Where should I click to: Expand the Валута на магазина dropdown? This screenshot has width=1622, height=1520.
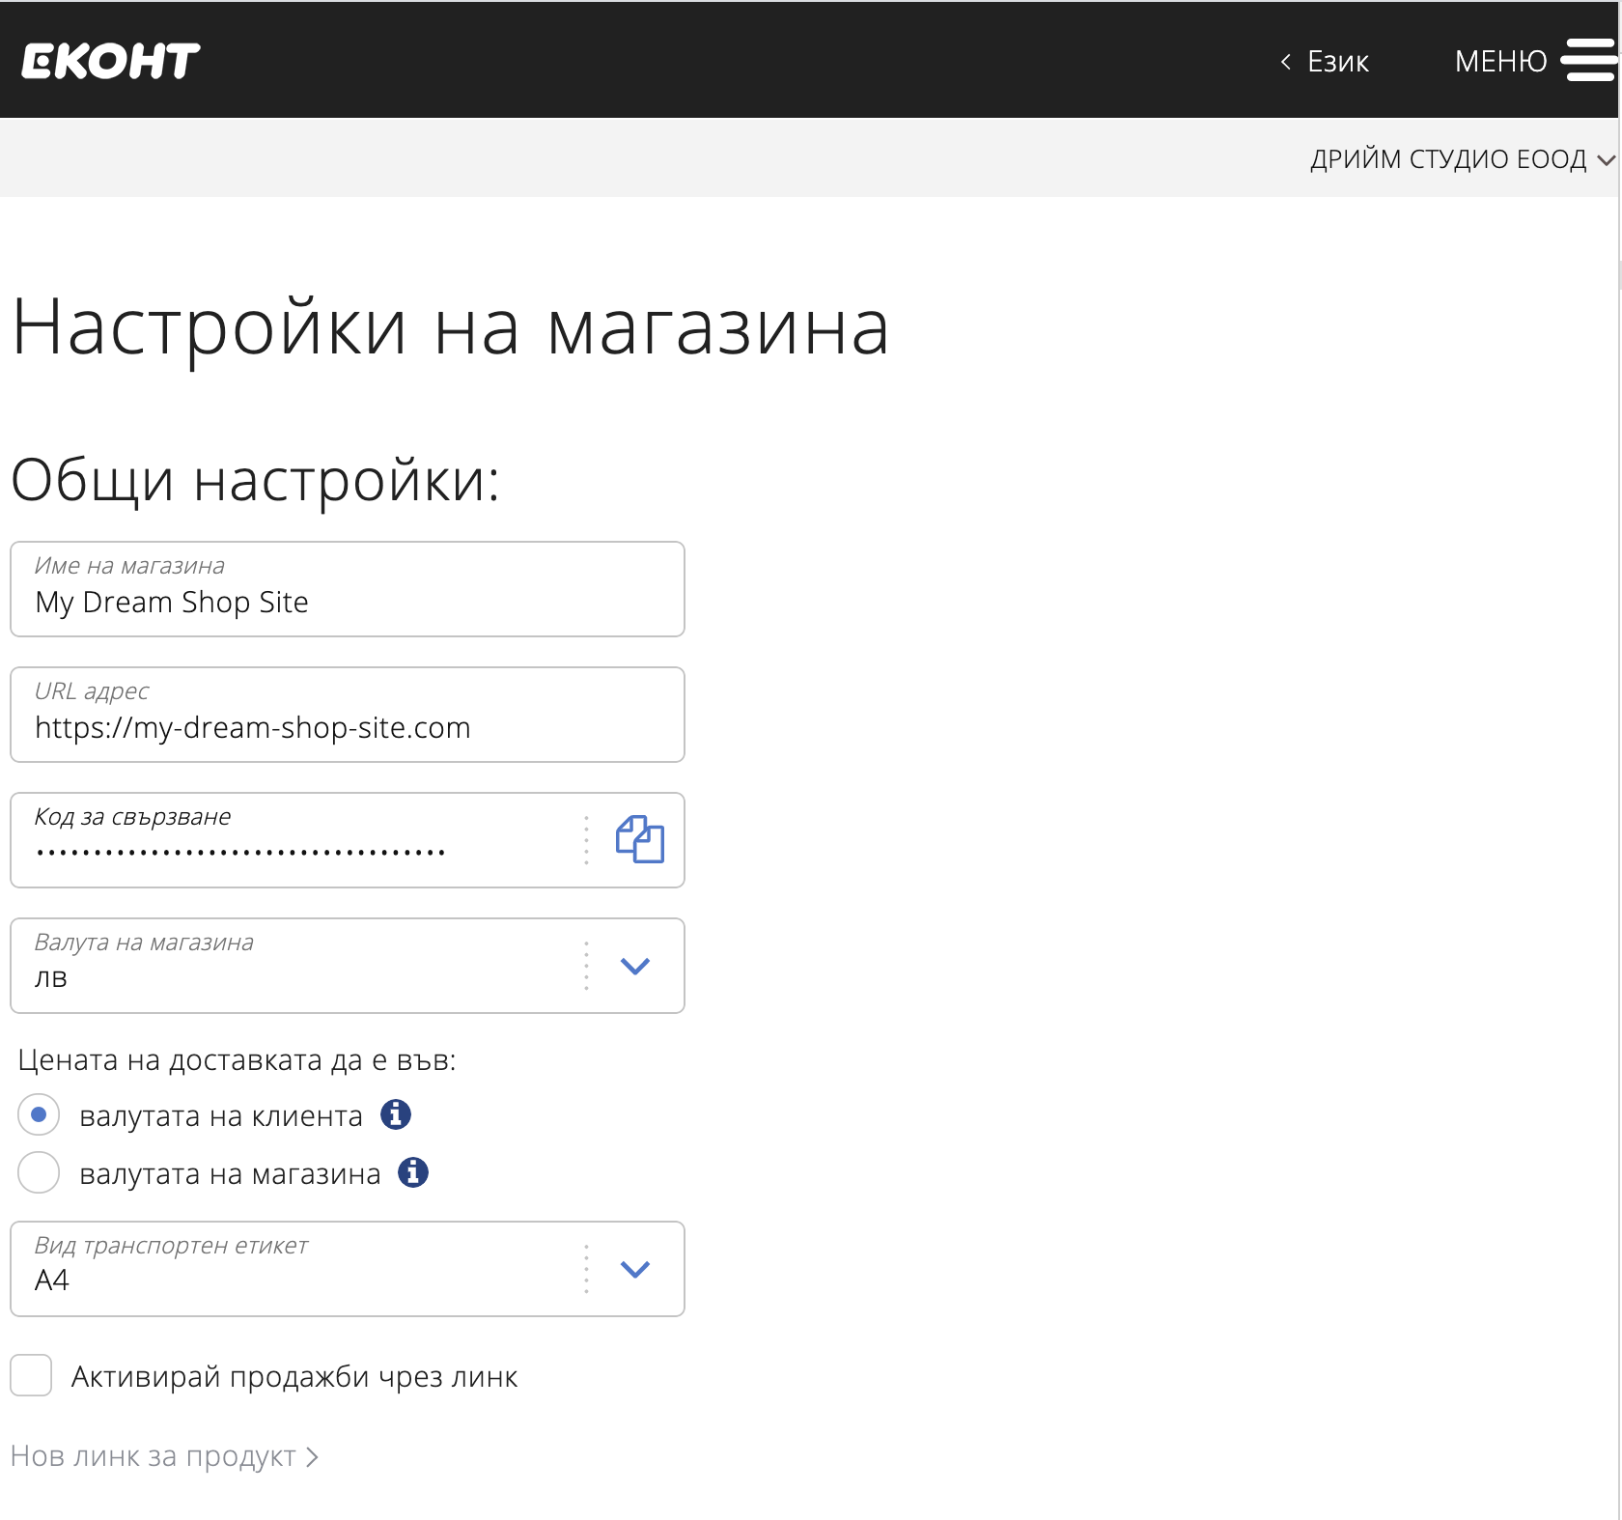634,966
